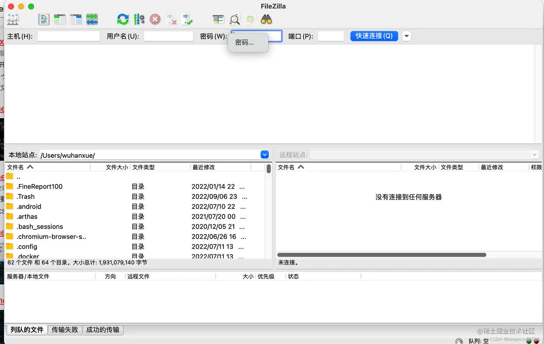Screen dimensions: 544x344
Task: Toggle the local directory tree view
Action: tap(60, 19)
